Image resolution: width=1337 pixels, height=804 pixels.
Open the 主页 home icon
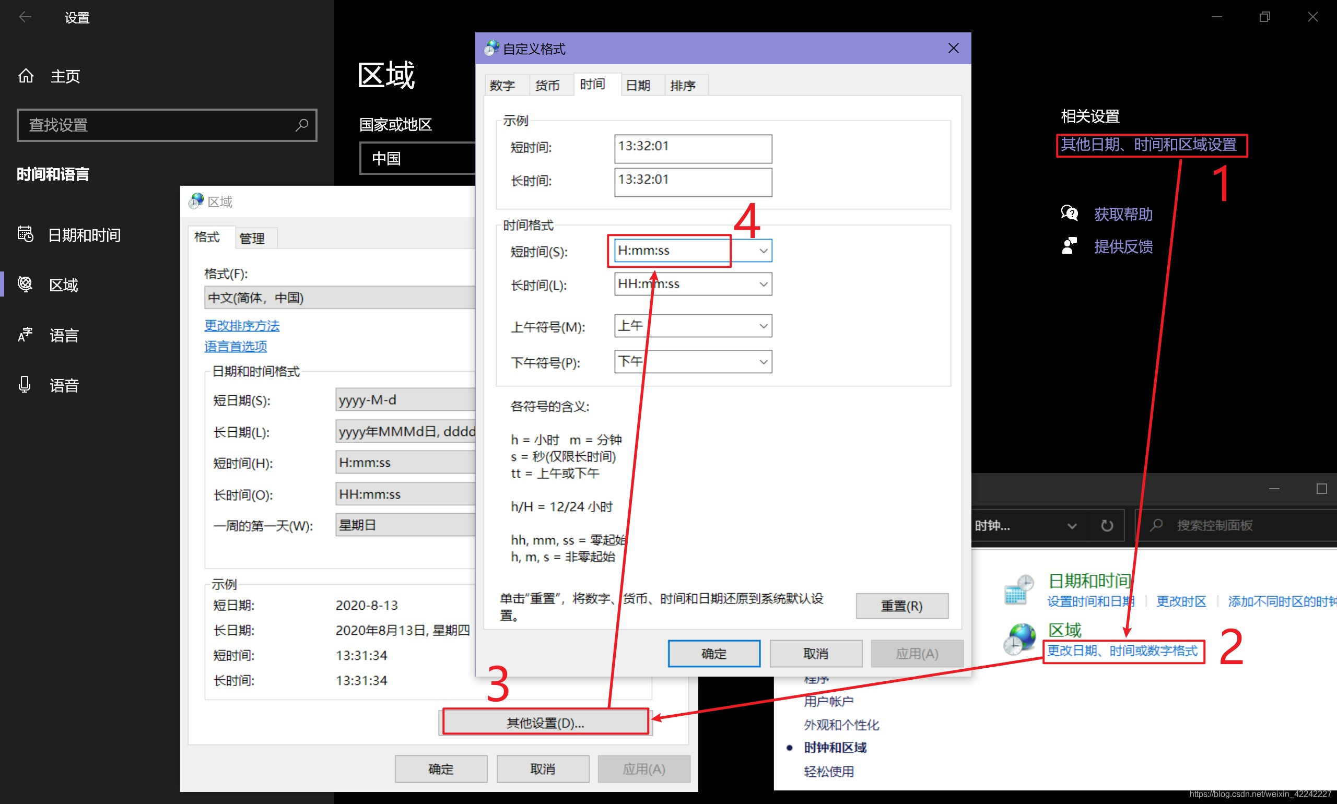click(x=26, y=76)
